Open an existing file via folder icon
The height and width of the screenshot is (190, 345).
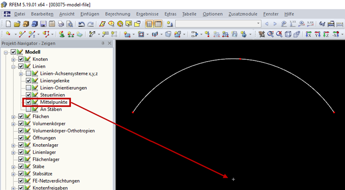coord(17,24)
